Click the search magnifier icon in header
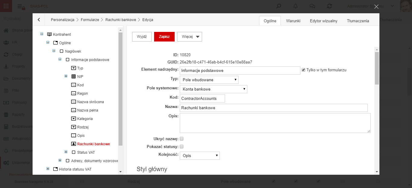This screenshot has width=412, height=188. 279,6
